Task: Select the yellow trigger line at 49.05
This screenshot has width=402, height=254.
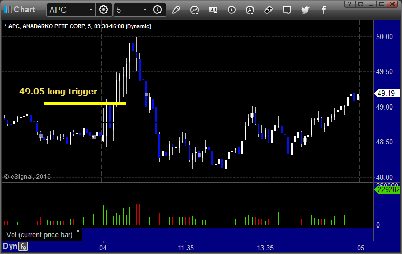Action: 85,104
